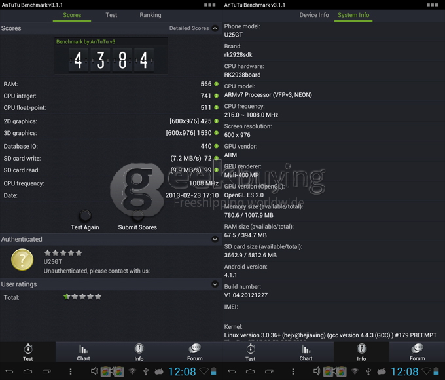Collapse Detailed Scores with chevron
This screenshot has width=445, height=380.
(x=215, y=28)
